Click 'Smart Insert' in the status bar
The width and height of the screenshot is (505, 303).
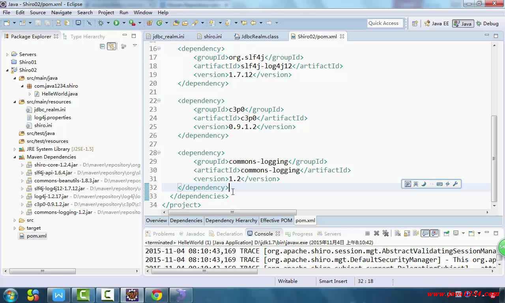coord(333,281)
